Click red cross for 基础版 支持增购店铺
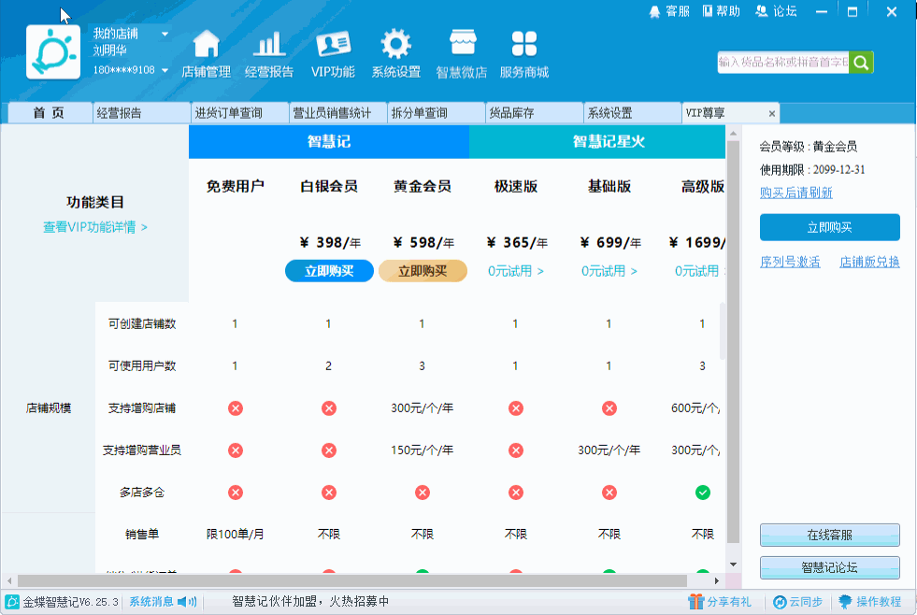Screen dimensions: 917x615 click(x=609, y=408)
